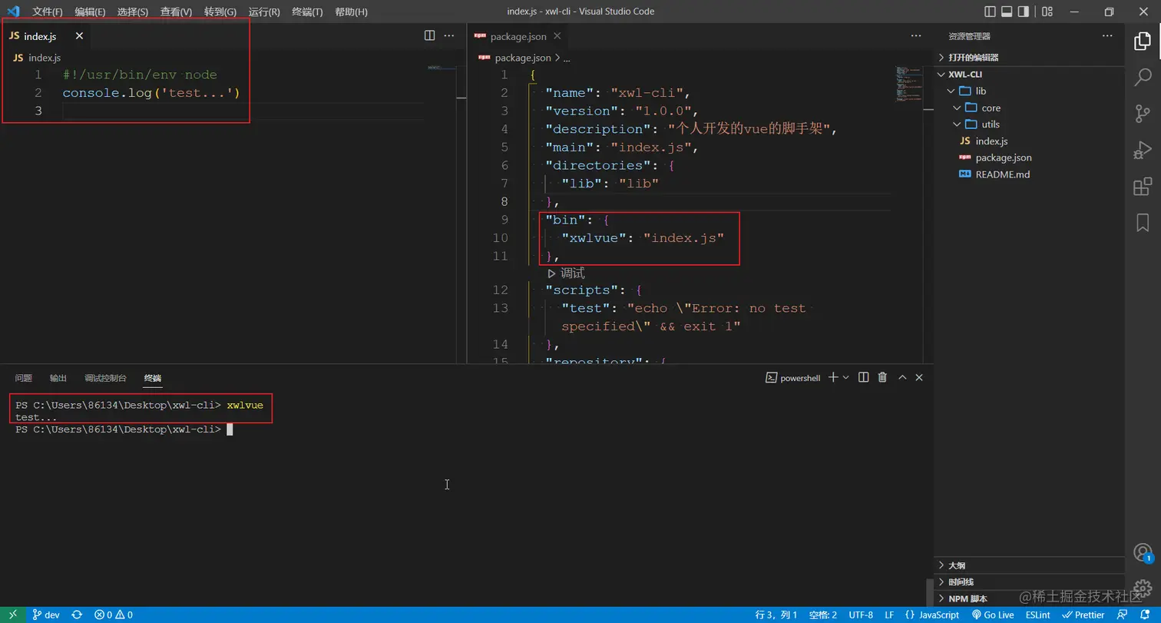This screenshot has width=1161, height=623.
Task: Open the customize layout icon in title bar
Action: (x=1047, y=12)
